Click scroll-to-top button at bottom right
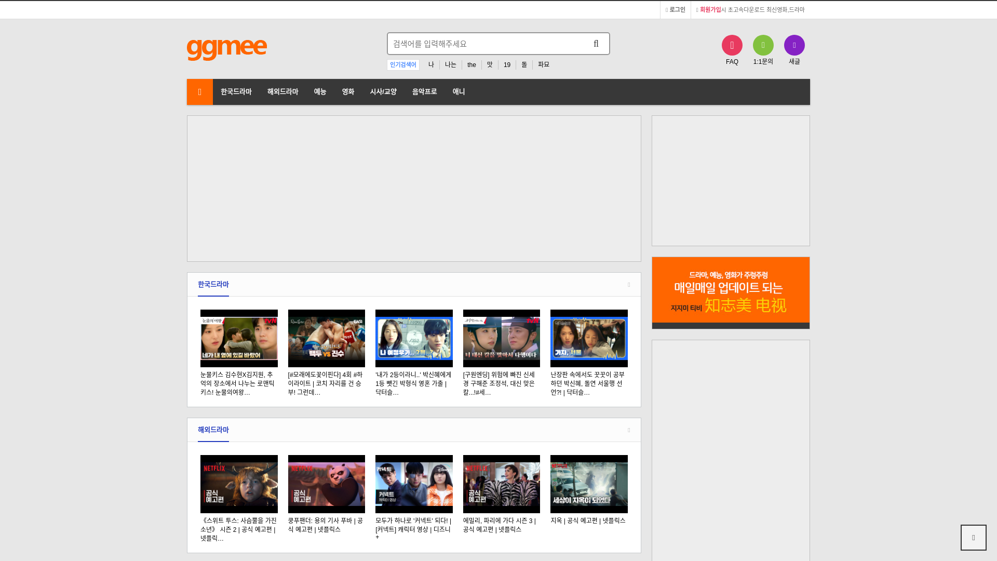997x561 pixels. point(974,538)
